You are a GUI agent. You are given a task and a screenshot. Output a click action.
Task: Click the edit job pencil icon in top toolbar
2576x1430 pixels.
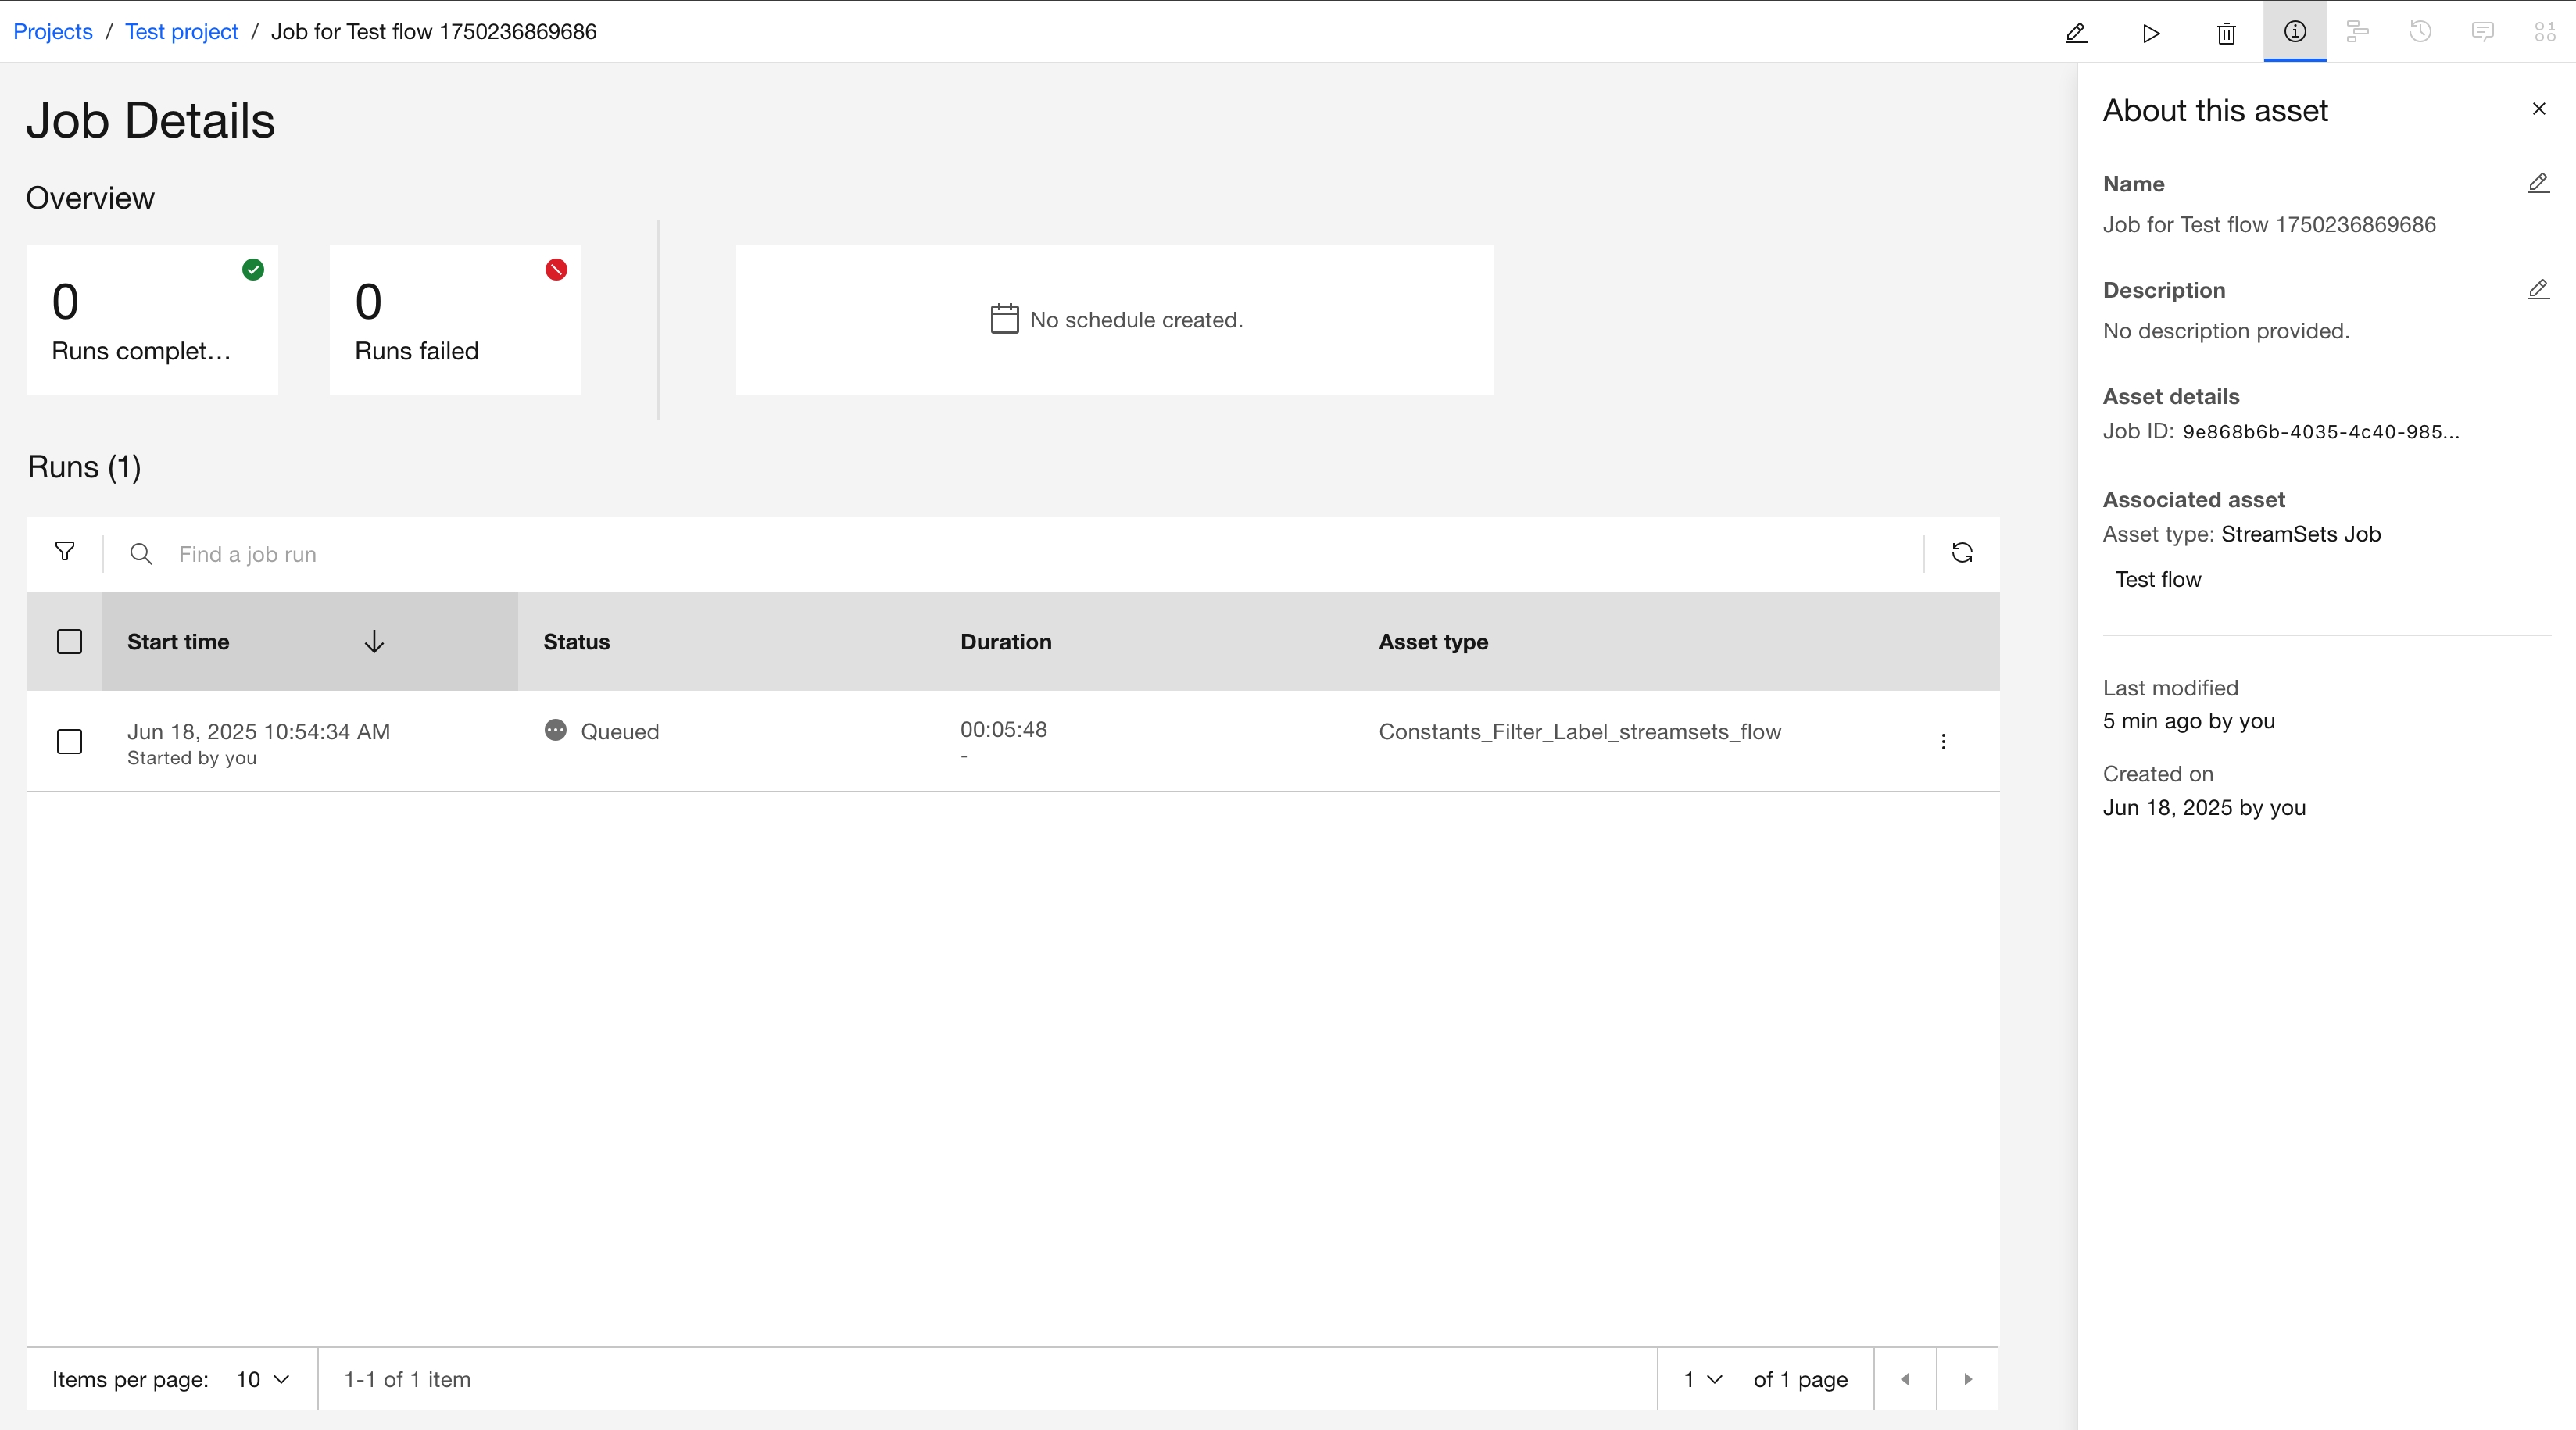[x=2076, y=33]
